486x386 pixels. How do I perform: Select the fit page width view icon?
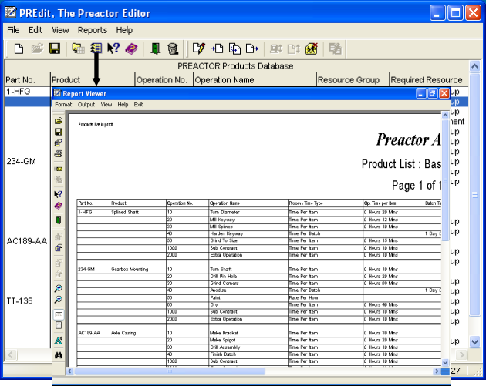(59, 314)
